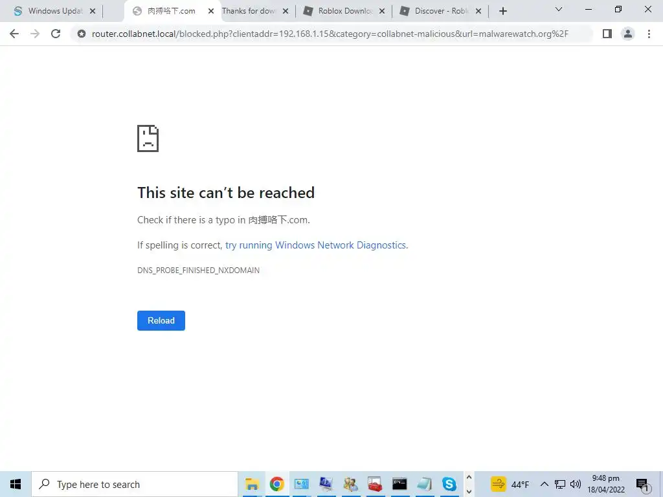Reload the page with the toolbar refresh icon

(x=56, y=34)
